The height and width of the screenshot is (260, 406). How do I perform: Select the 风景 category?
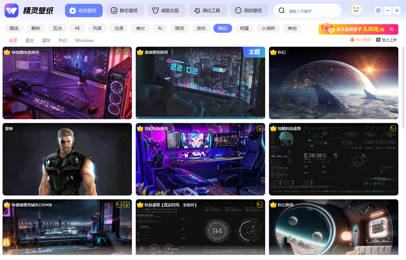pos(97,28)
